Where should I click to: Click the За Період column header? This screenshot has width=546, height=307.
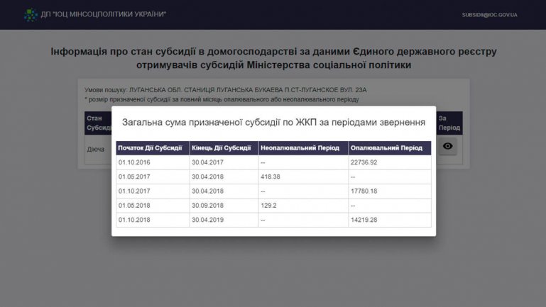[x=449, y=123]
